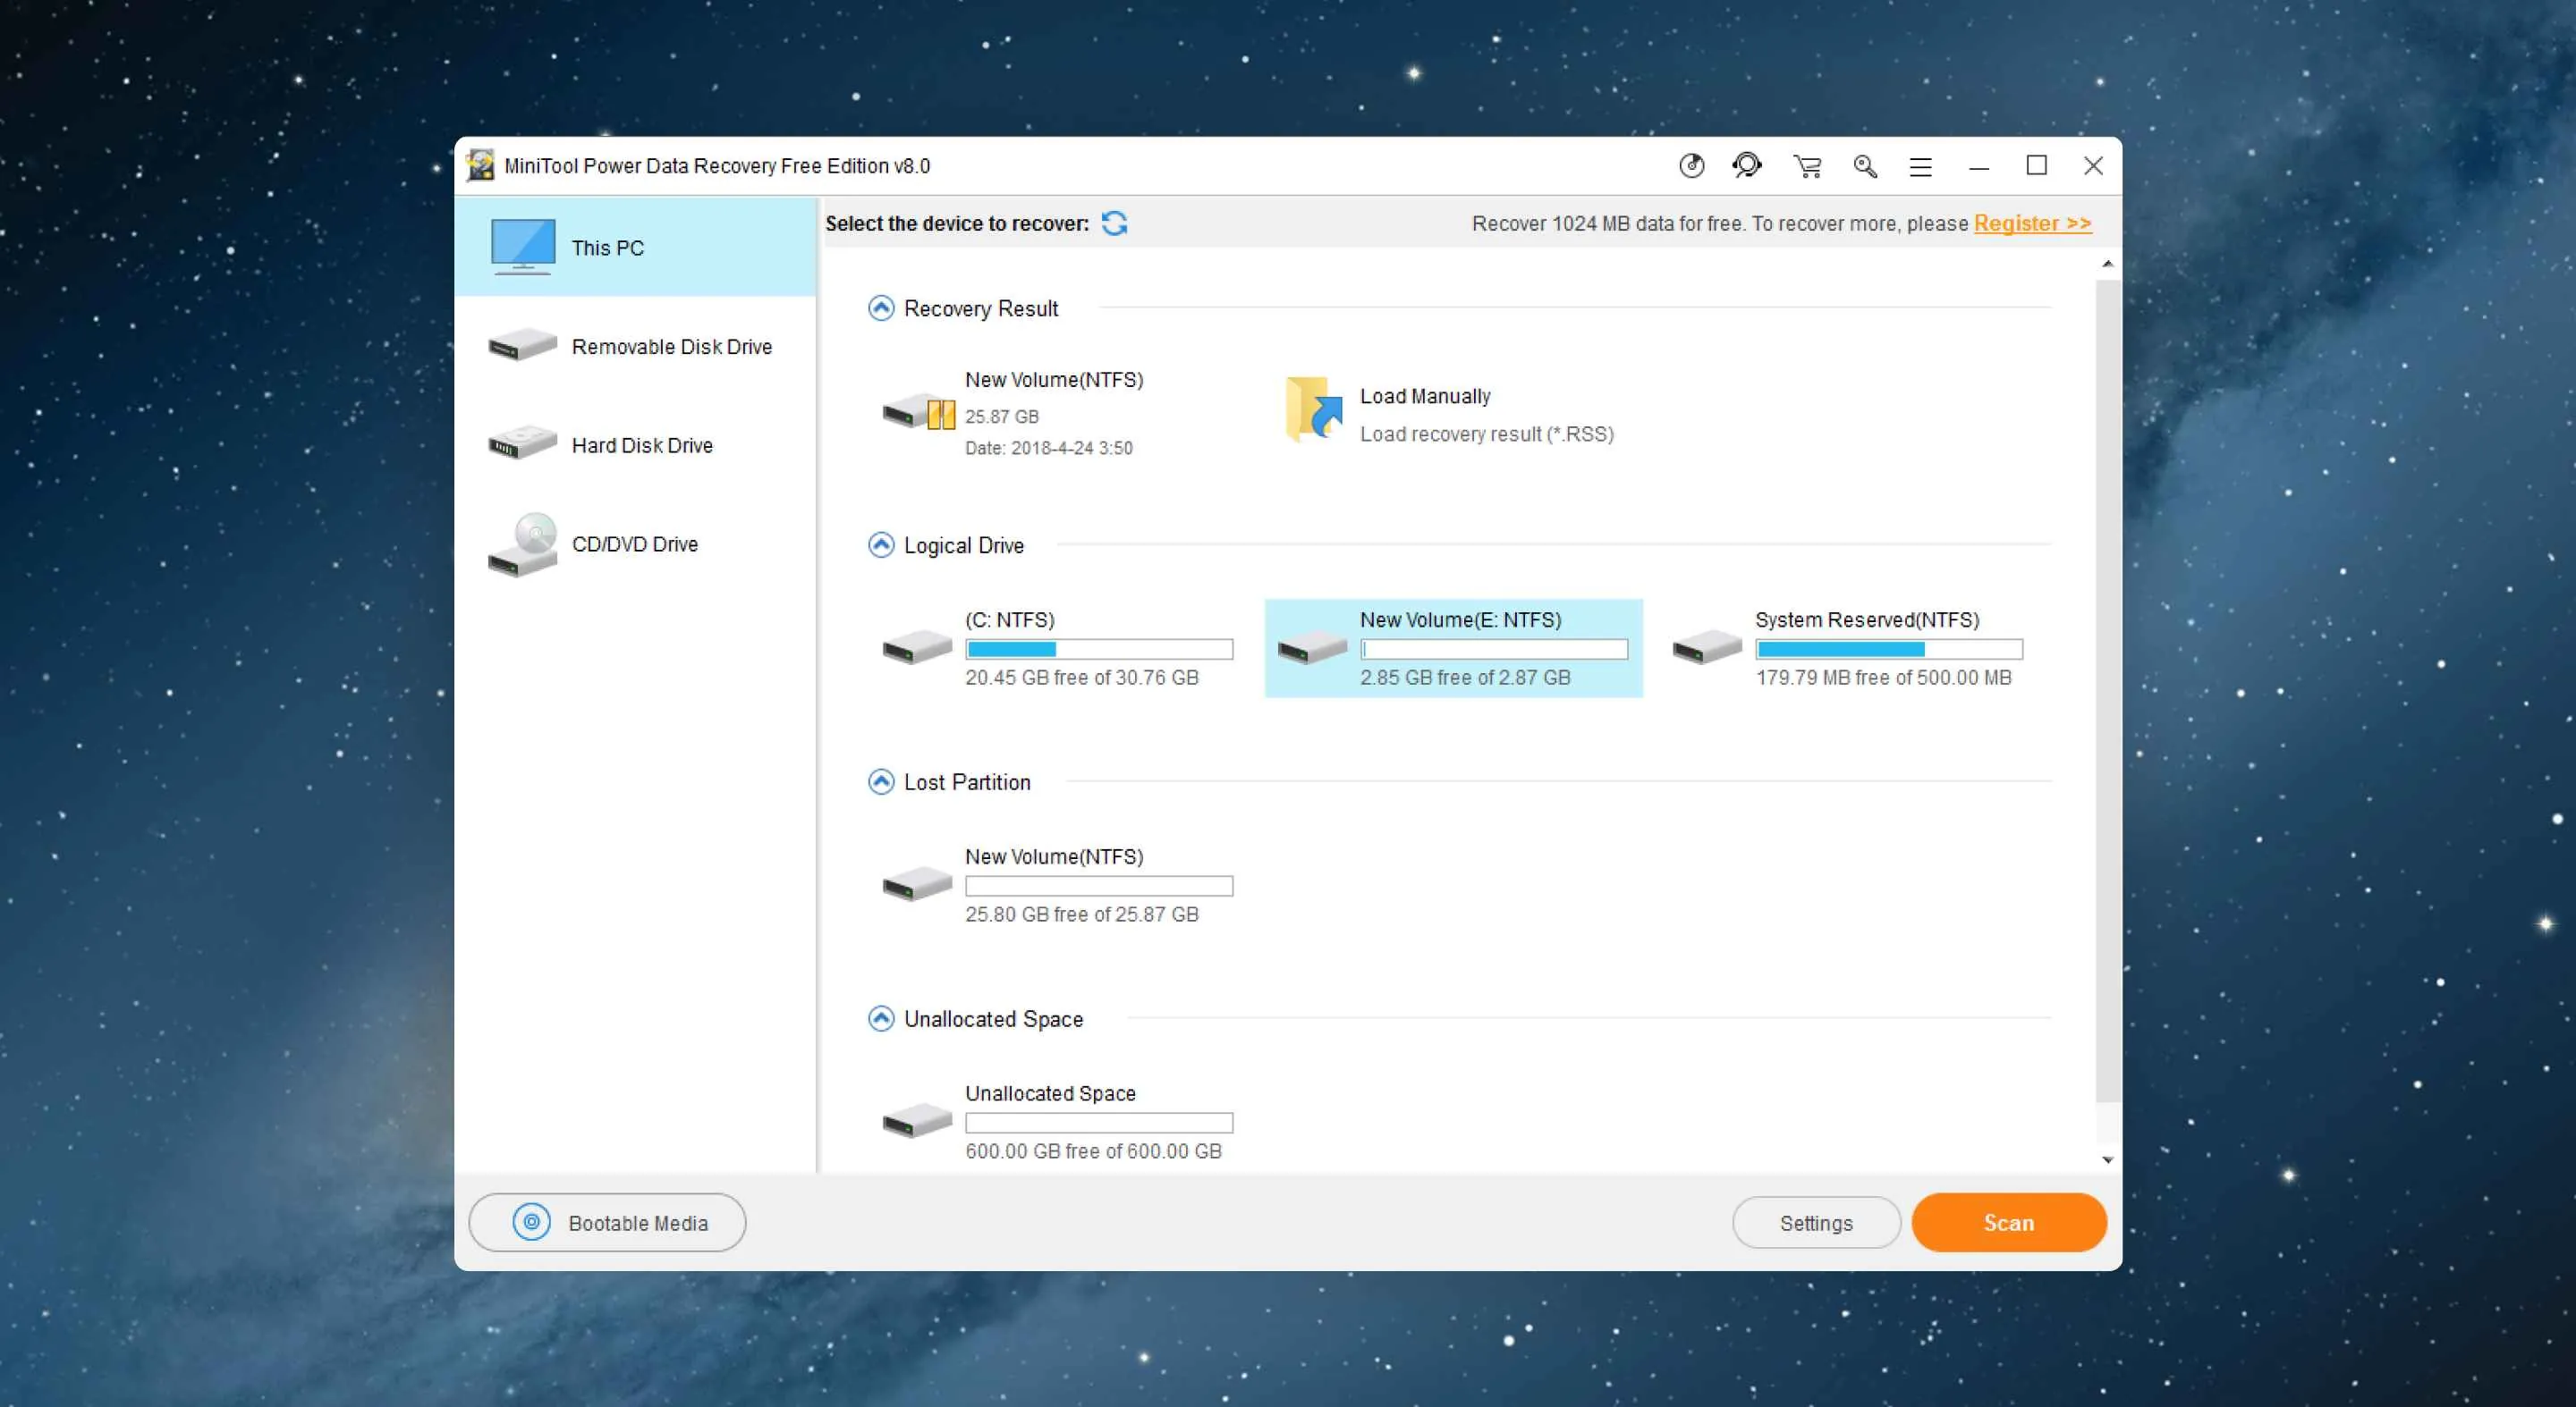Refresh the device list
This screenshot has height=1407, width=2576.
tap(1114, 223)
